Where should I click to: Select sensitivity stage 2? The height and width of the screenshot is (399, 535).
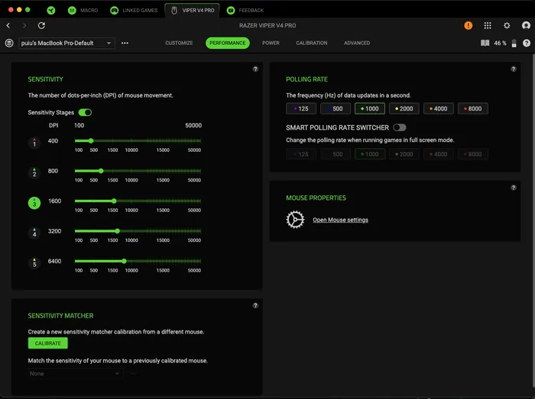click(x=34, y=172)
